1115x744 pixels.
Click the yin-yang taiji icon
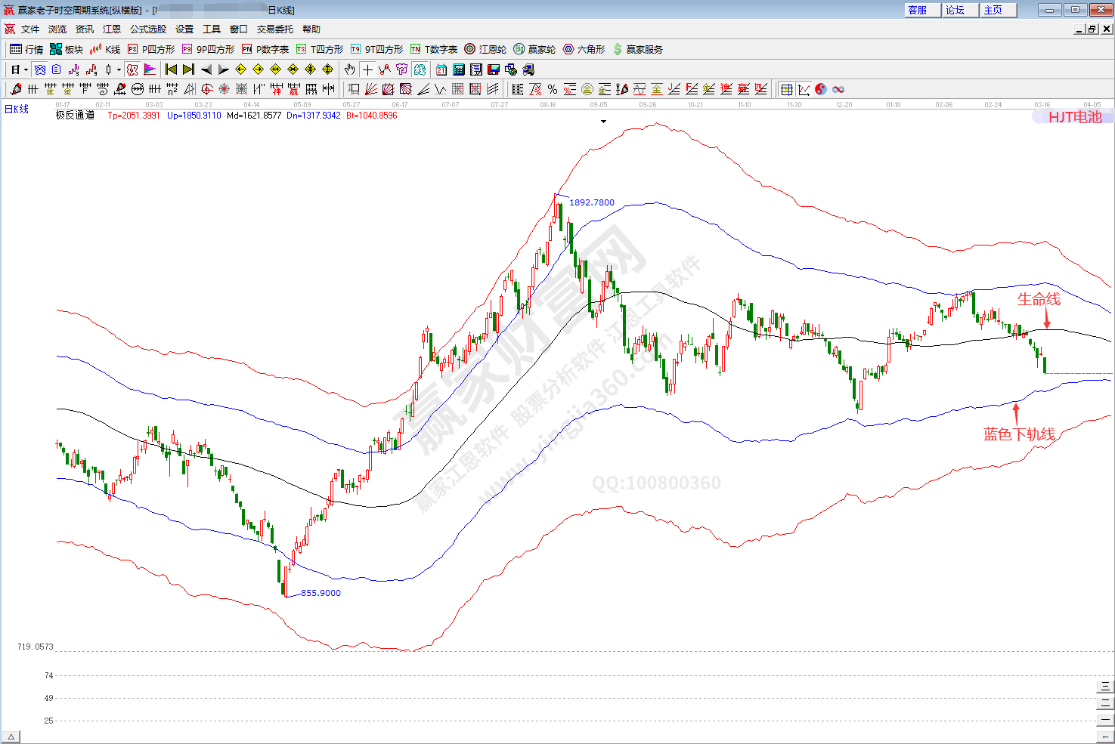tap(821, 89)
